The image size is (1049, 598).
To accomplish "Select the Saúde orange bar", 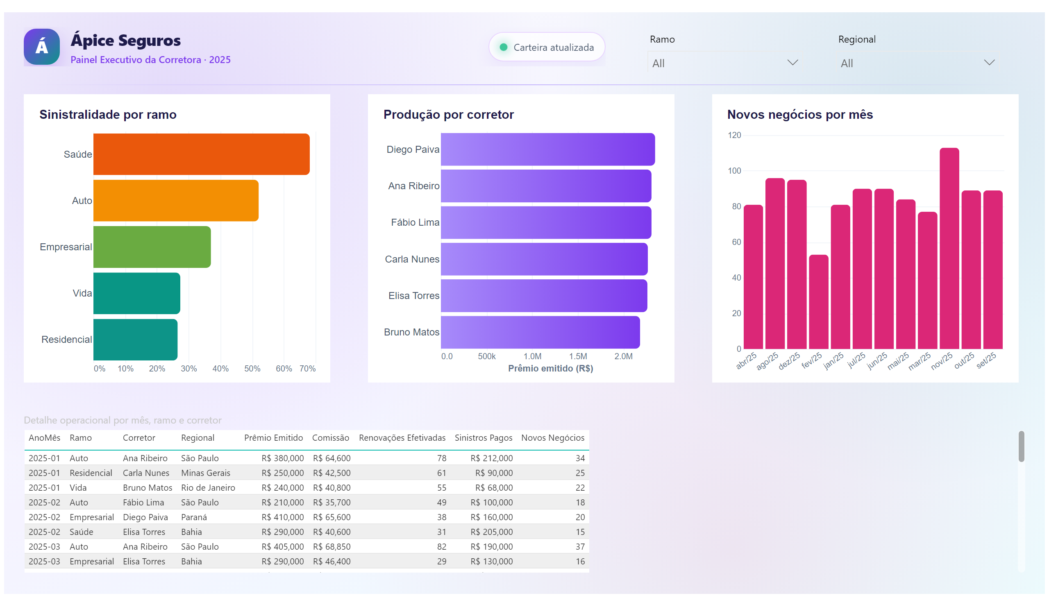I will [x=201, y=154].
